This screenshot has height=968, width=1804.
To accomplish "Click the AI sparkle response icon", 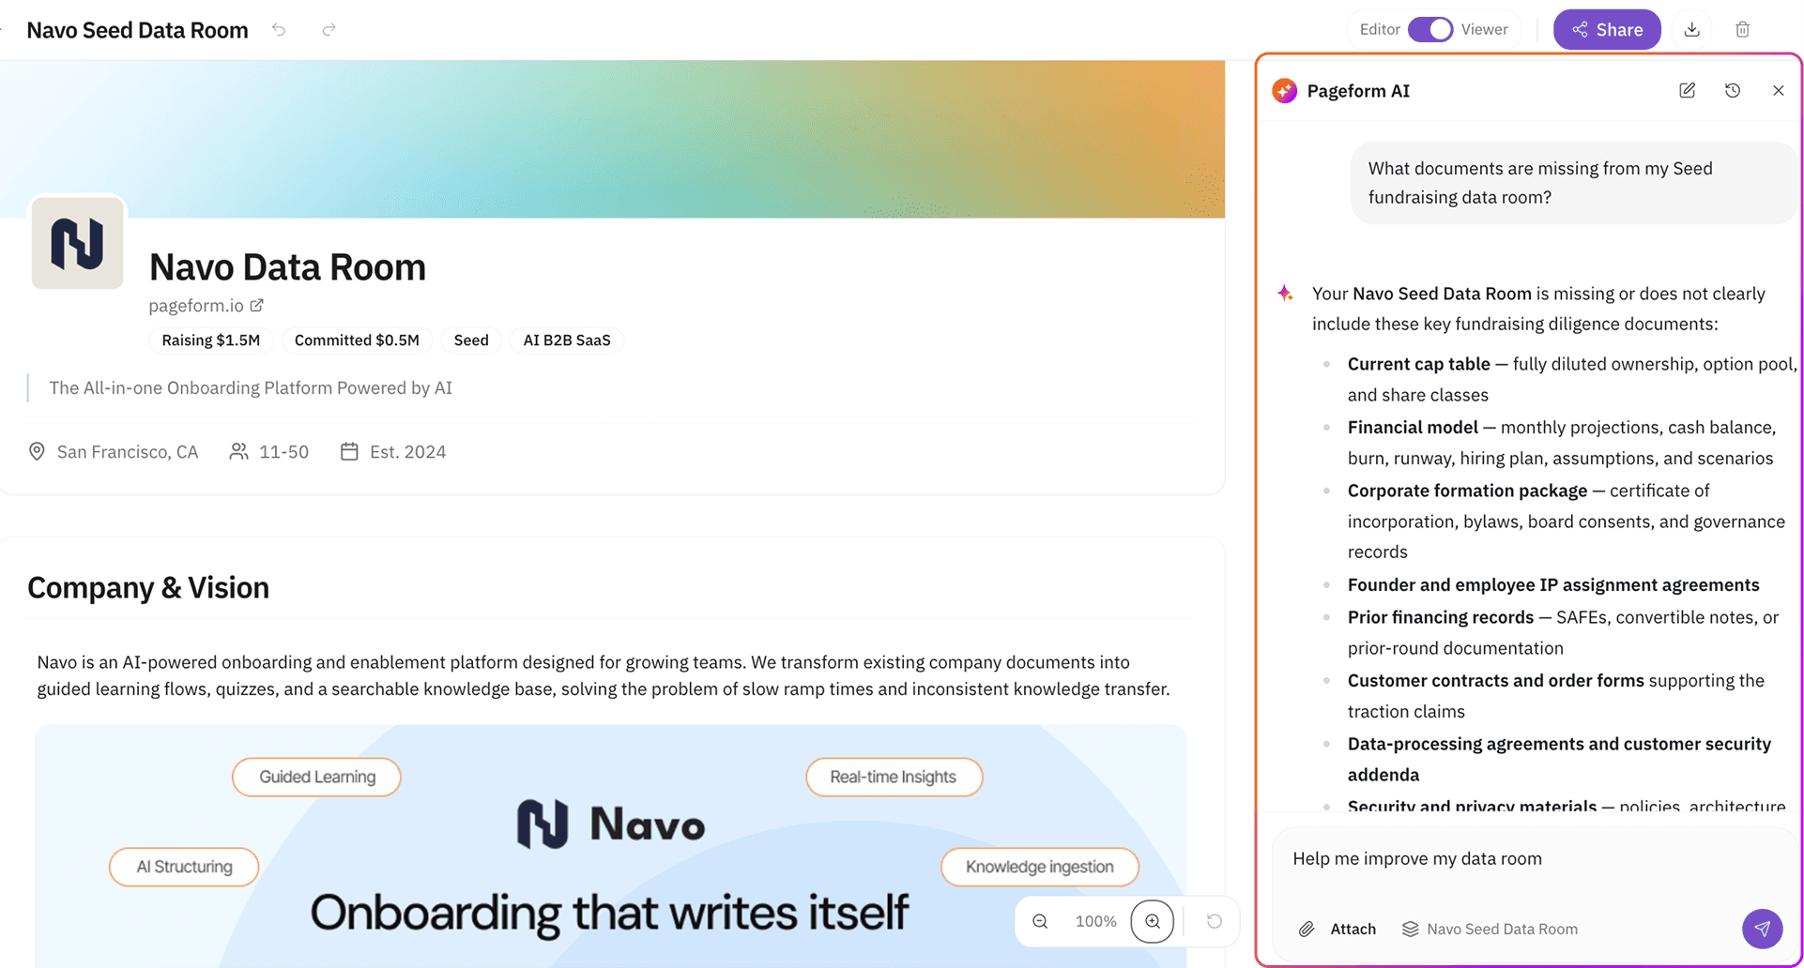I will click(x=1285, y=294).
